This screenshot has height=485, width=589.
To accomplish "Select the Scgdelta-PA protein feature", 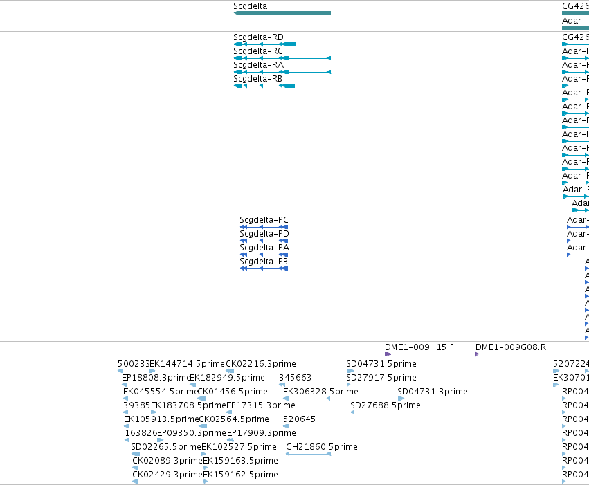I will coord(264,255).
